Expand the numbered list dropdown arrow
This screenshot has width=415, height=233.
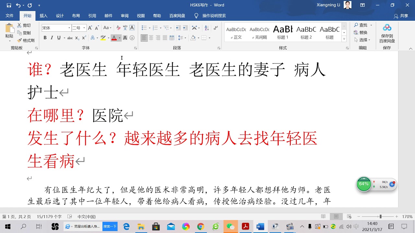click(160, 28)
